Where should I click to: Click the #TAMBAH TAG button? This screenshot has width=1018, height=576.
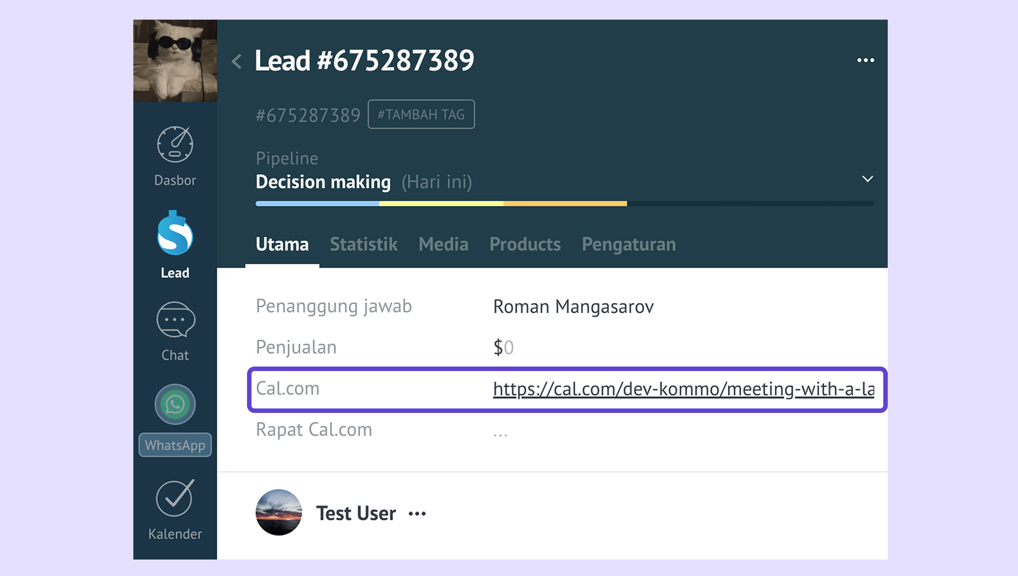coord(421,114)
